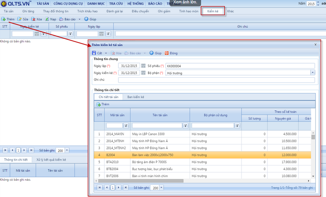
Task: Select row BVT2006 Bàn vi tính
Action: [x=203, y=176]
